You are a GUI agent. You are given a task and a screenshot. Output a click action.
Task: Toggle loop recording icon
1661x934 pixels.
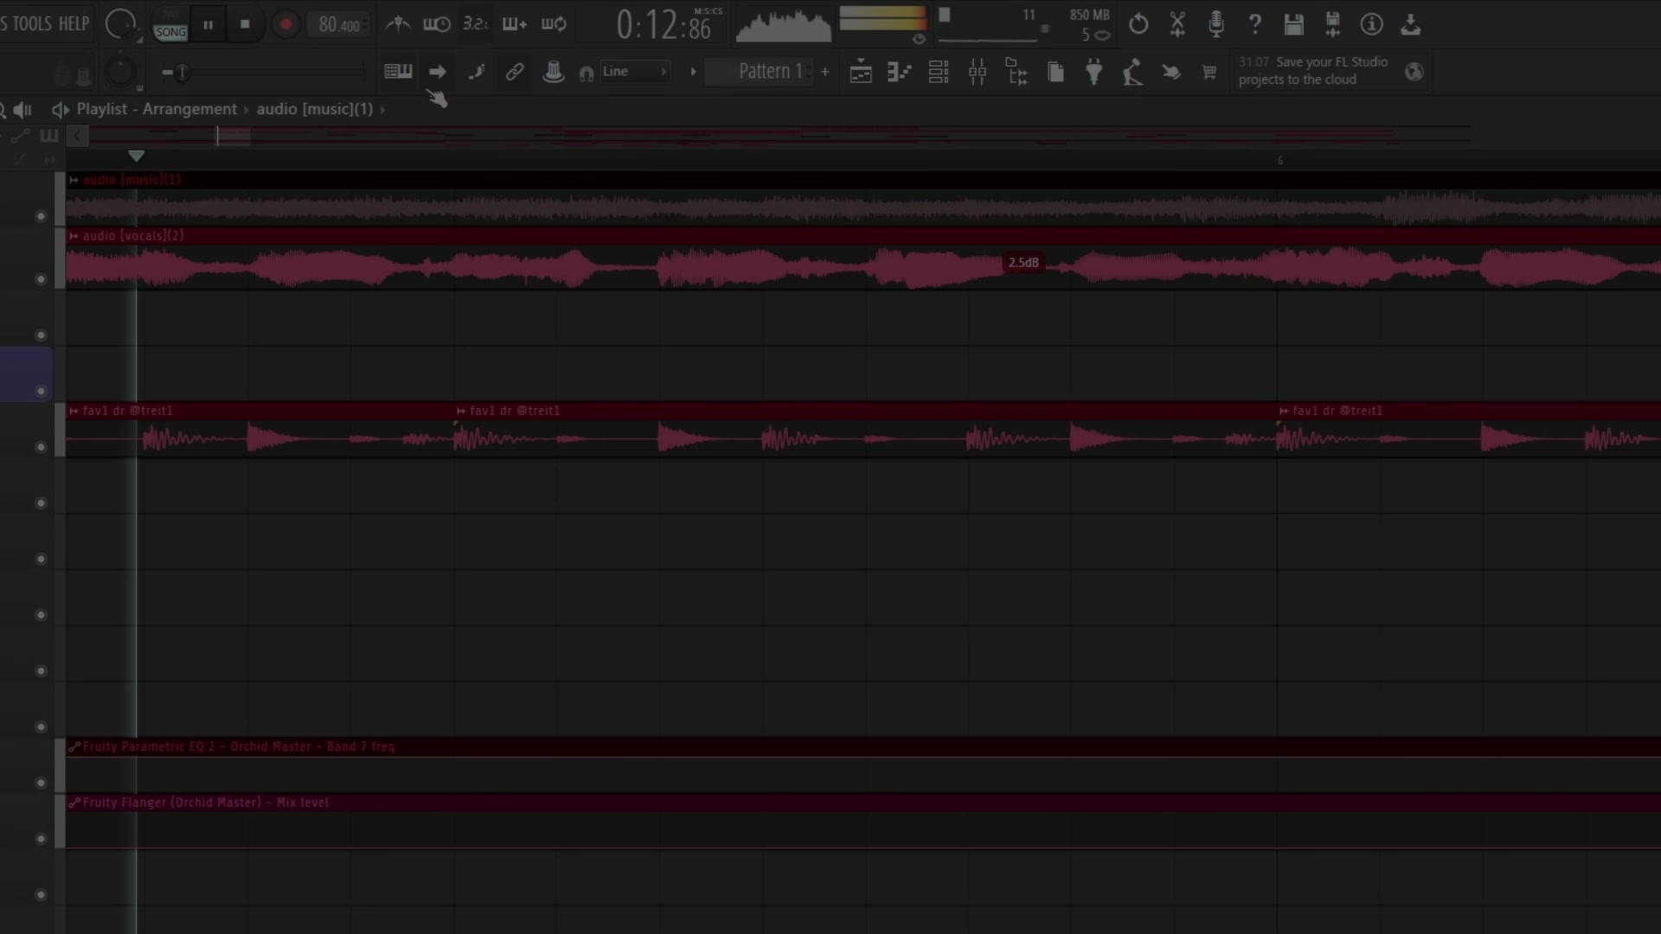point(554,24)
